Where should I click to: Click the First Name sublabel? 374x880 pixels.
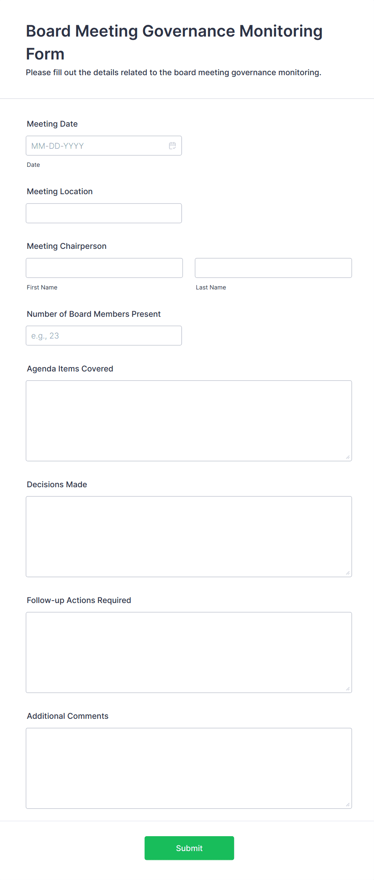(42, 287)
